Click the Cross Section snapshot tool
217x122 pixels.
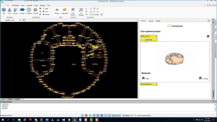tap(73, 12)
